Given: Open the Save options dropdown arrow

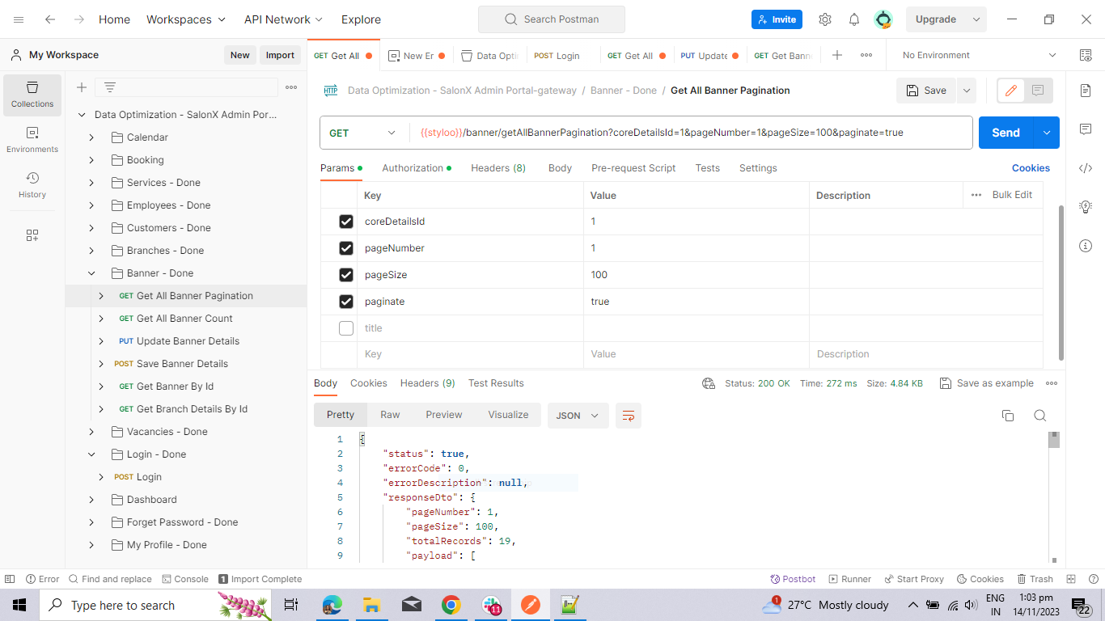Looking at the screenshot, I should coord(967,91).
